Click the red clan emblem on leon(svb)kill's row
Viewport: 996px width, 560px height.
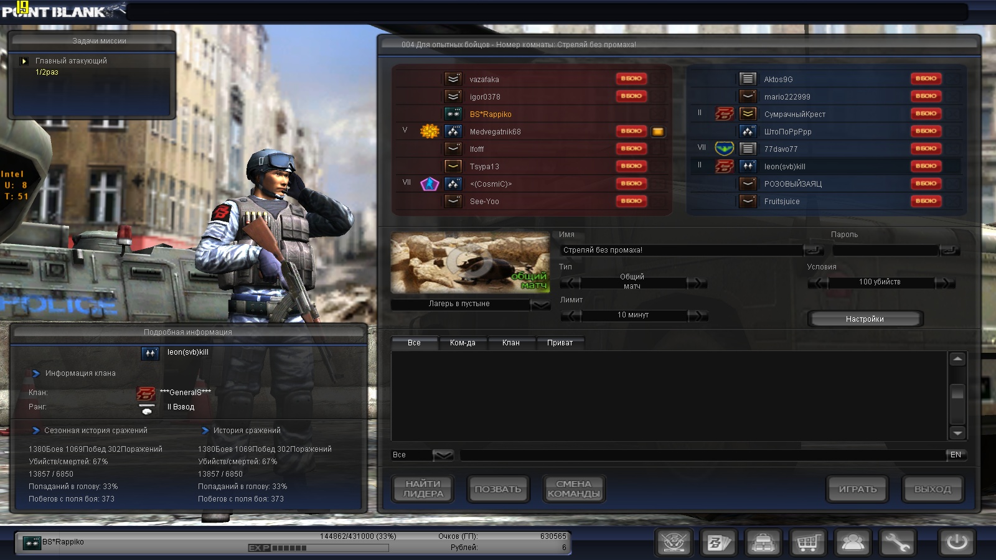[724, 166]
